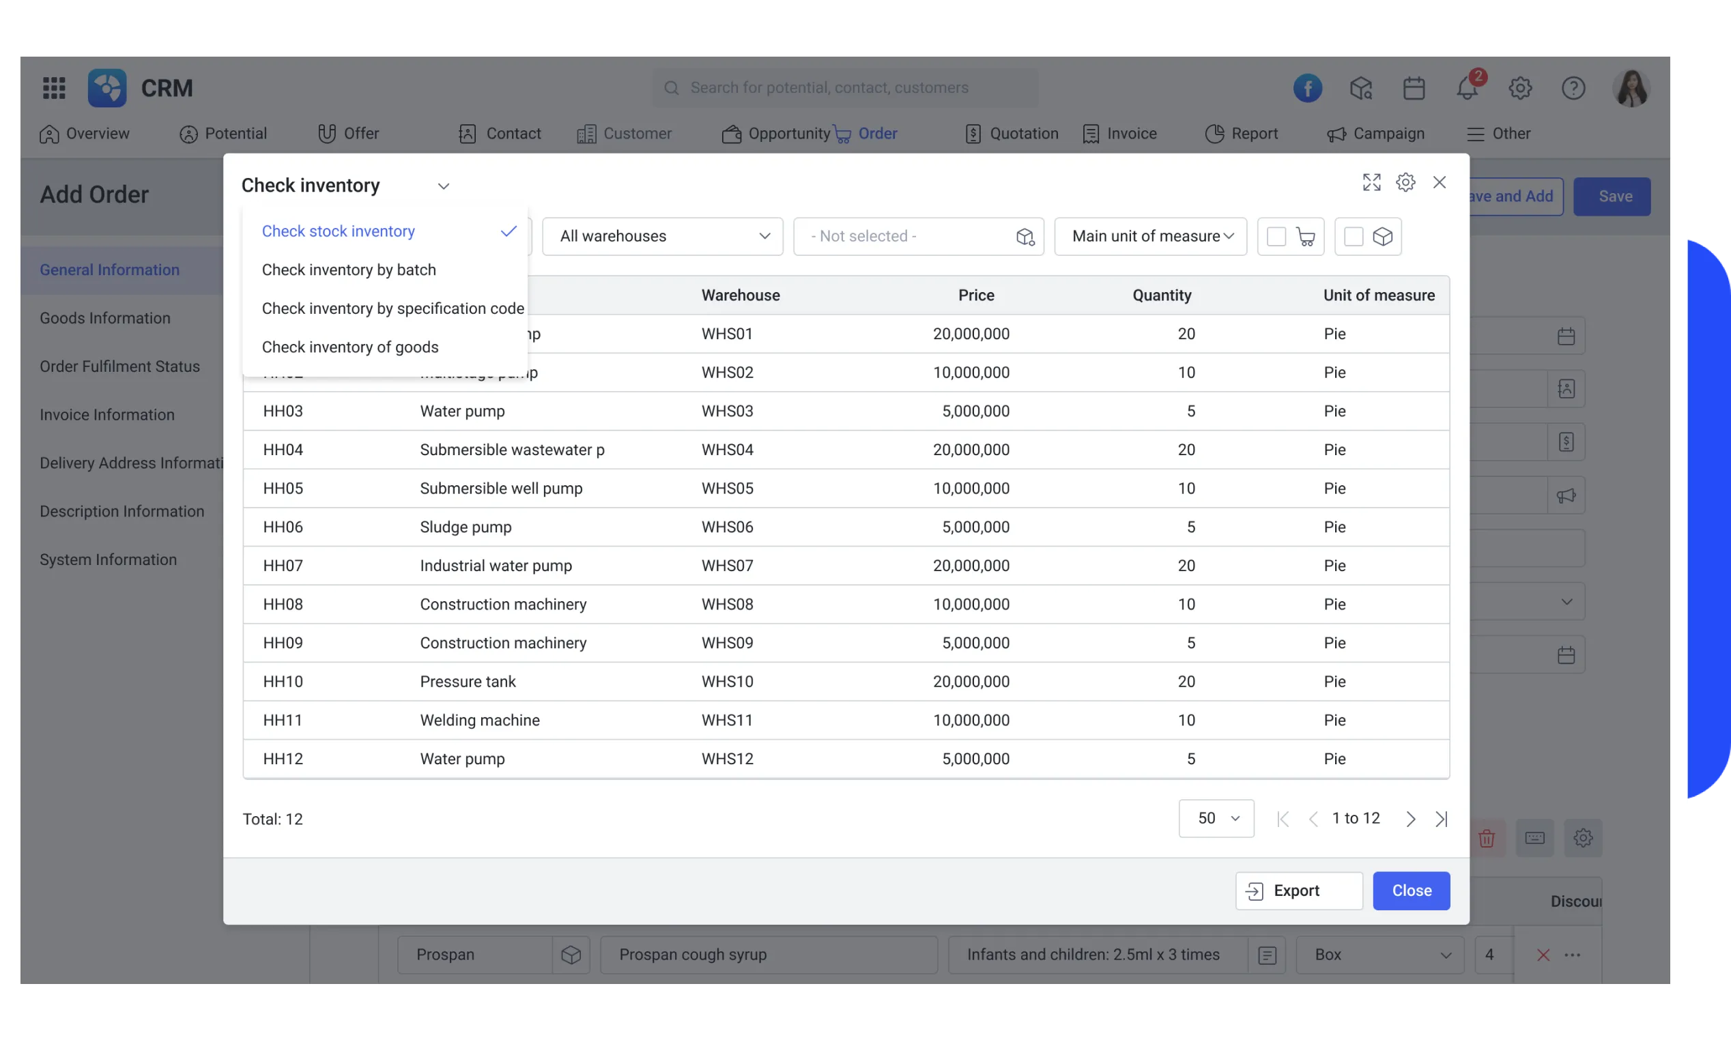Image resolution: width=1731 pixels, height=1042 pixels.
Task: Expand the Check inventory dialog to fullscreen
Action: tap(1371, 182)
